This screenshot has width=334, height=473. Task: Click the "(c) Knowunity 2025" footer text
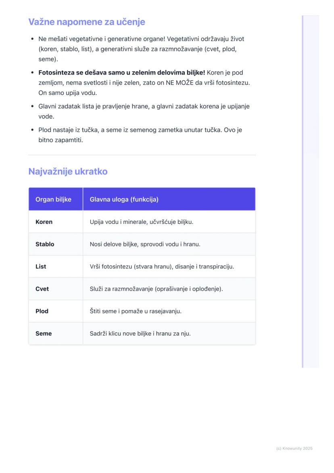(x=294, y=448)
